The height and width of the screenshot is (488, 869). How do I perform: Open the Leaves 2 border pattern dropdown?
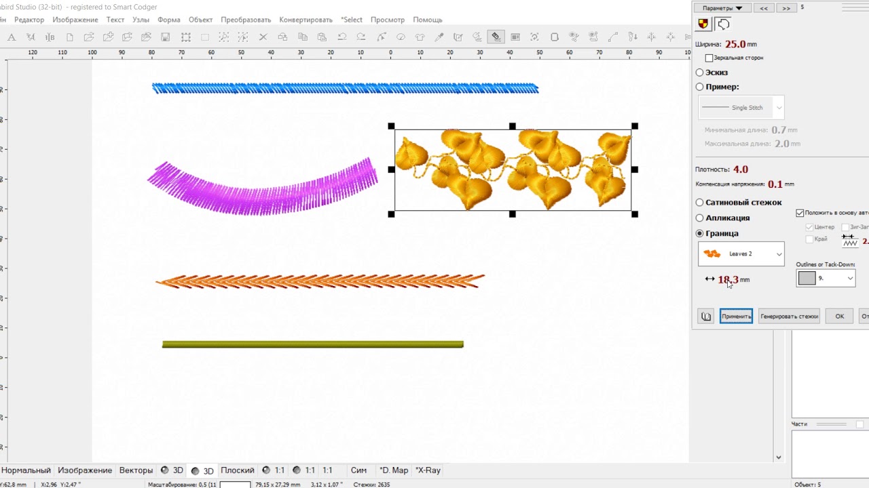click(741, 254)
